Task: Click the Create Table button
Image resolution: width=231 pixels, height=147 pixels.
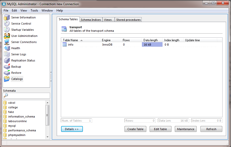Action: pos(135,129)
